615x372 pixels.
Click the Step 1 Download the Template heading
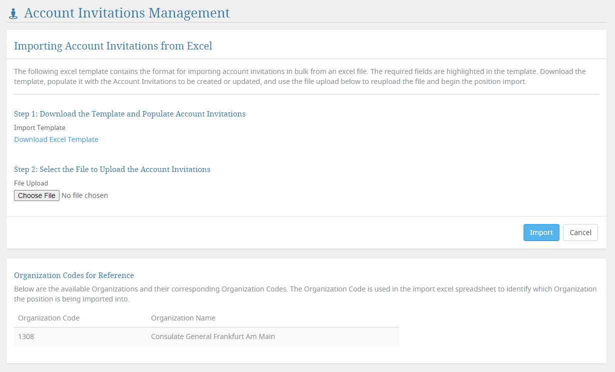(x=129, y=114)
